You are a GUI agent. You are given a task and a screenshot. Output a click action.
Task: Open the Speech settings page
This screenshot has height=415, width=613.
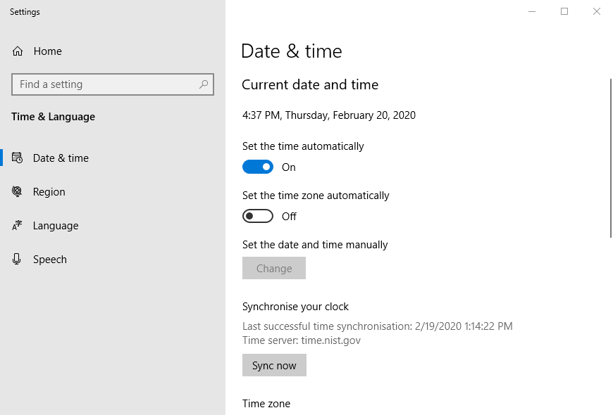49,260
